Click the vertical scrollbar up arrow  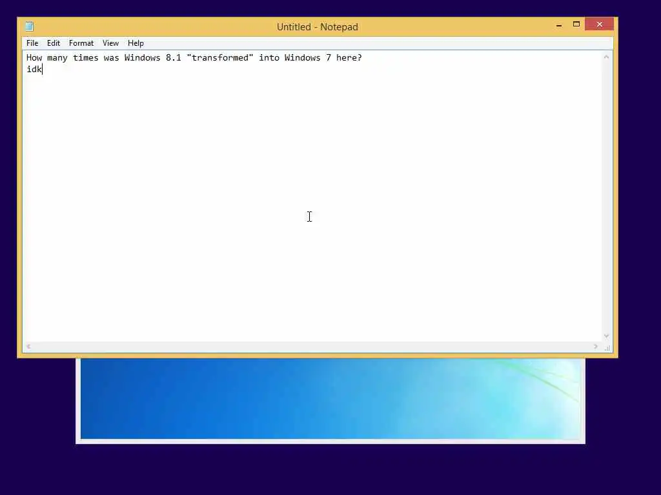pyautogui.click(x=606, y=57)
